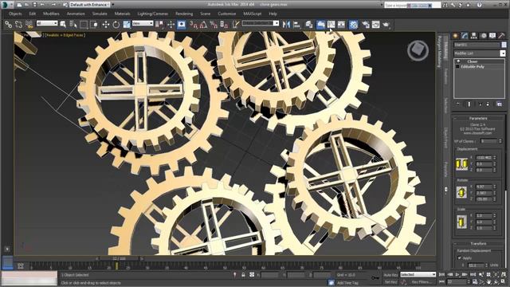This screenshot has height=287, width=510.
Task: Activate the Select and Rotate tool
Action: (x=116, y=25)
